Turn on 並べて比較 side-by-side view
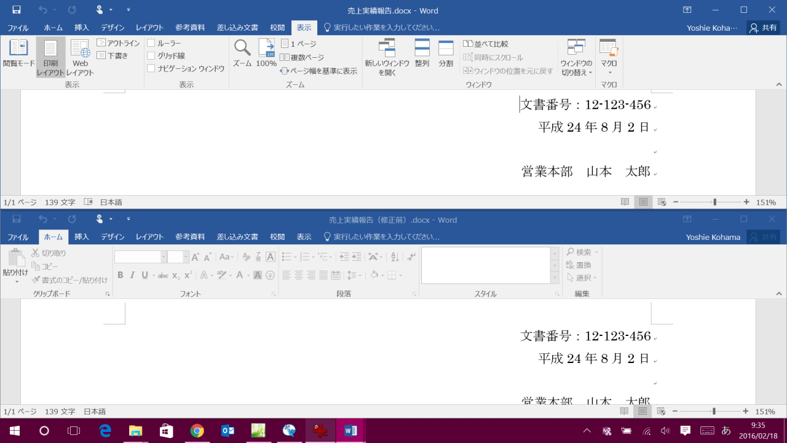The height and width of the screenshot is (443, 787). [486, 44]
